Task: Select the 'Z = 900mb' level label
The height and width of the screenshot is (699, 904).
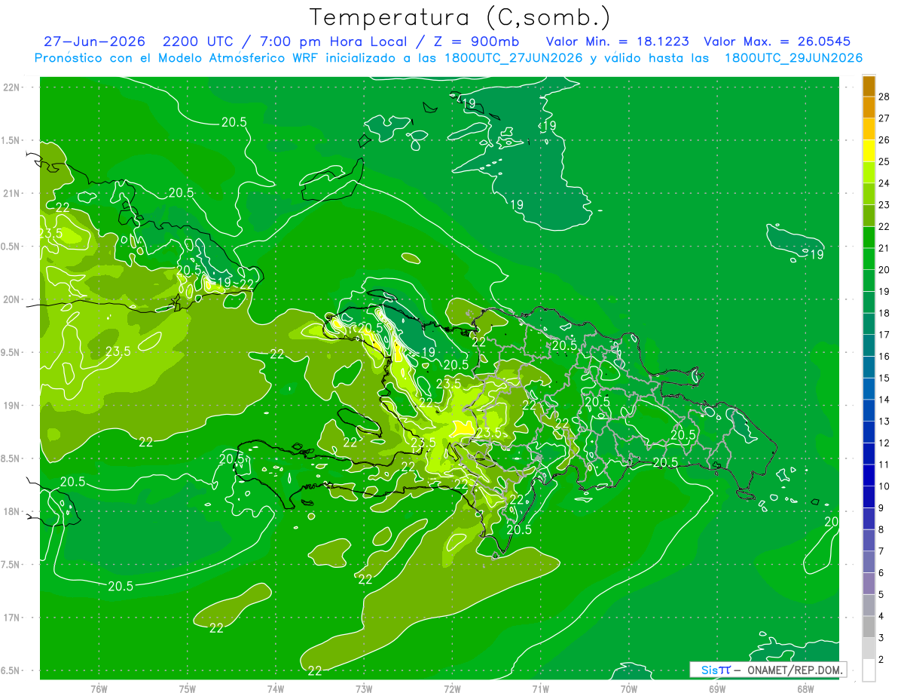Action: coord(477,41)
